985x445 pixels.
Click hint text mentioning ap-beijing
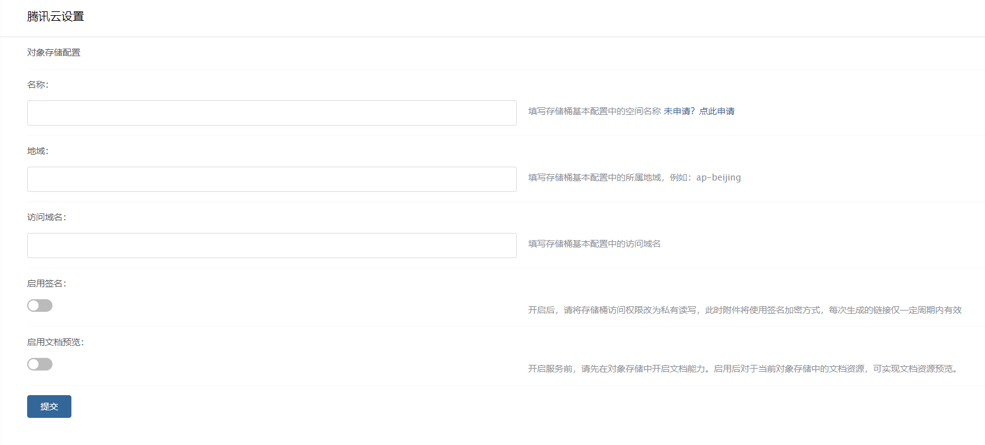click(x=634, y=177)
